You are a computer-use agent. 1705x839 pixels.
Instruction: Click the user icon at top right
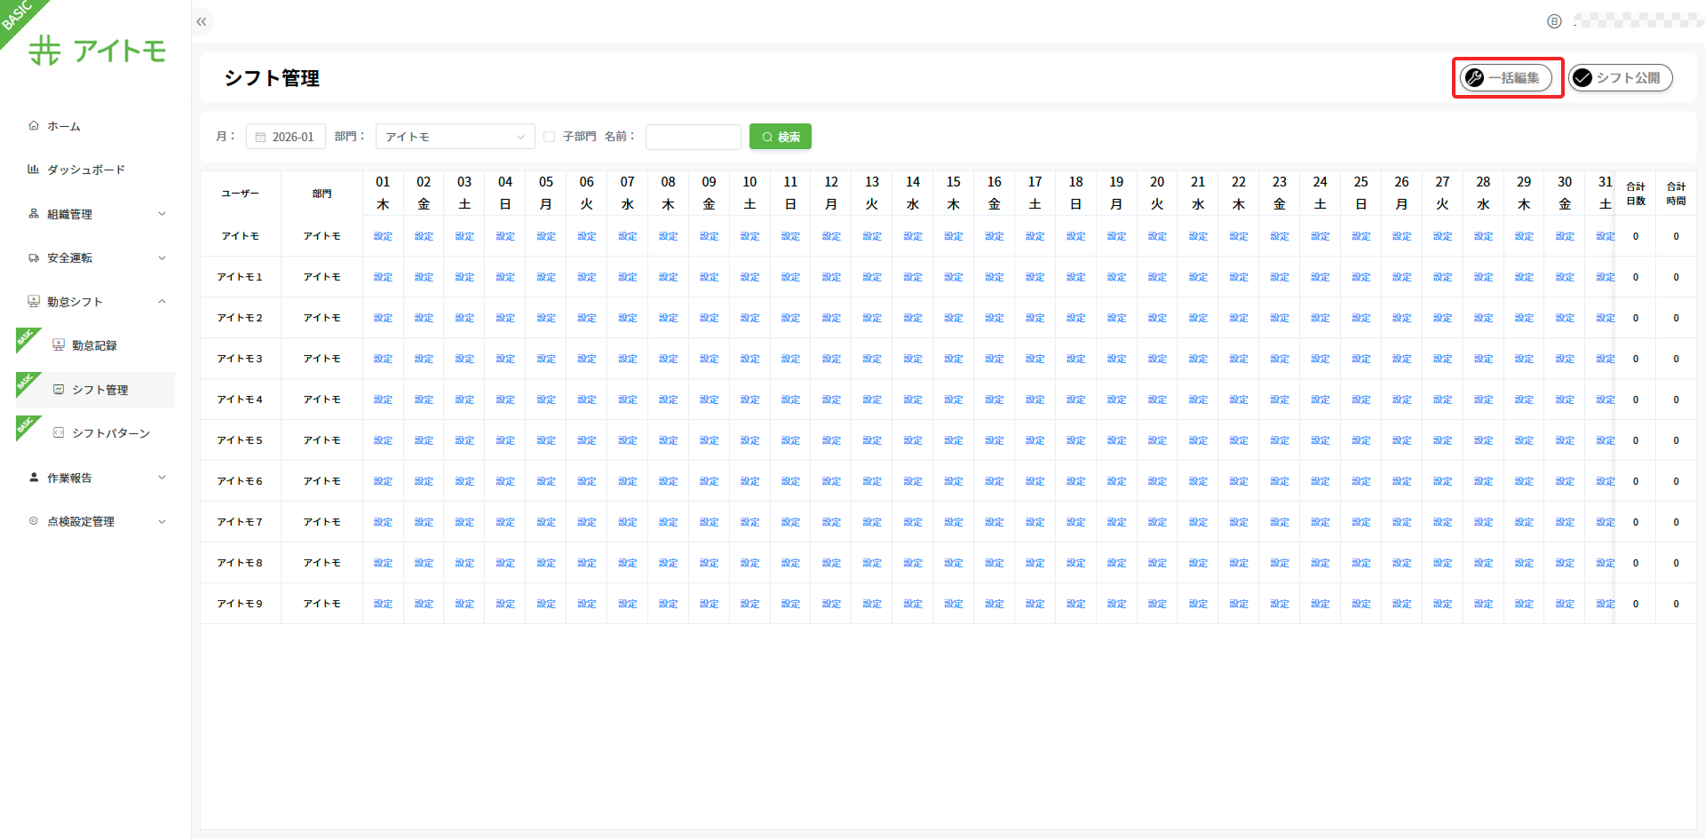[1554, 21]
